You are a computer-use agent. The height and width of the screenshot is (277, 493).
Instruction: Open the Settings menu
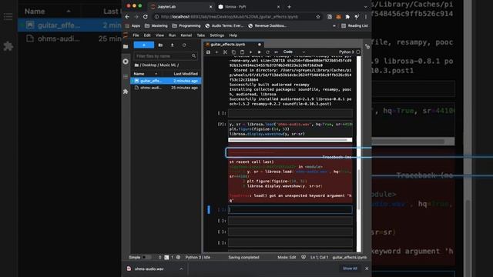[216, 35]
